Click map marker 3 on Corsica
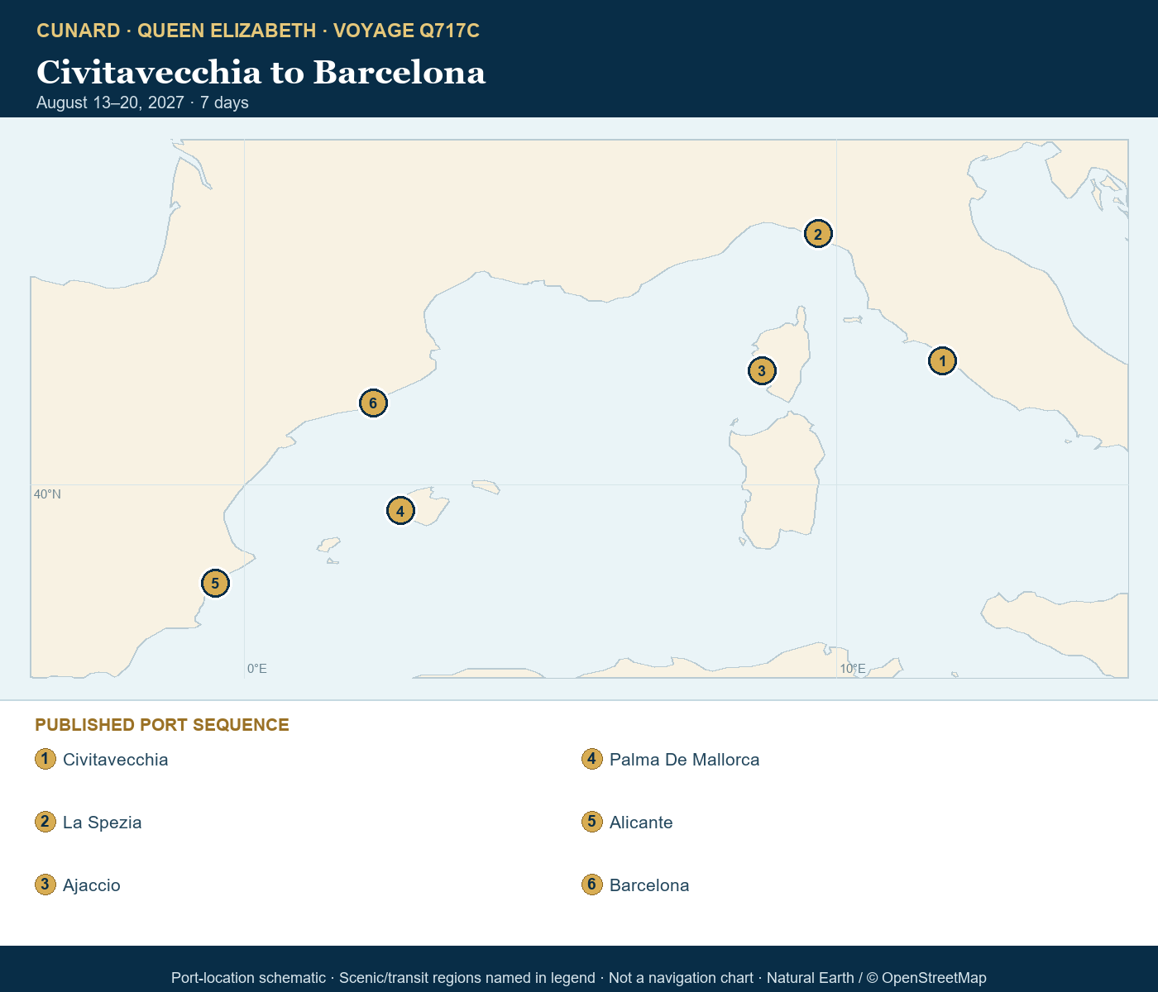1158x992 pixels. pyautogui.click(x=762, y=371)
